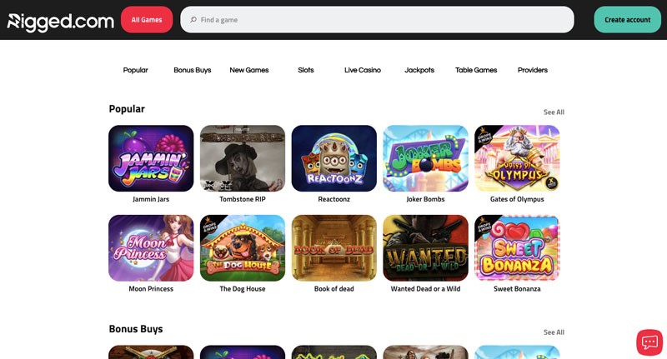See All in the Popular section
This screenshot has width=667, height=359.
(x=554, y=112)
